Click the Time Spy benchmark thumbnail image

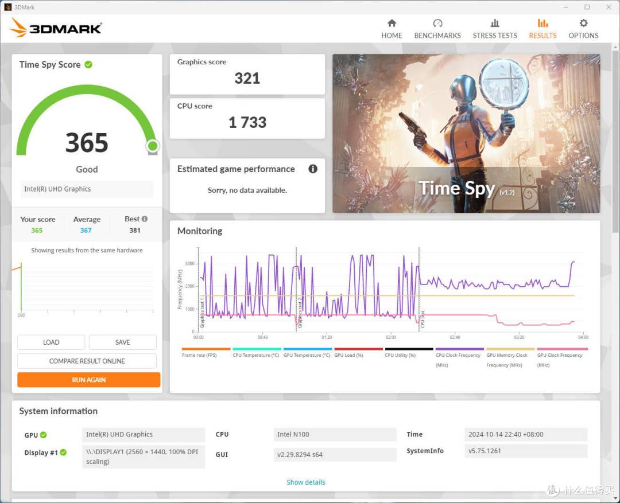point(466,134)
